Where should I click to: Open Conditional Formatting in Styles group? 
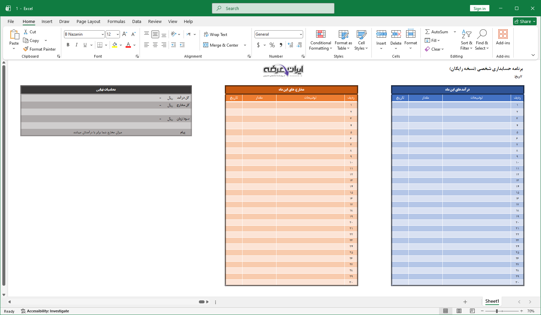point(320,40)
